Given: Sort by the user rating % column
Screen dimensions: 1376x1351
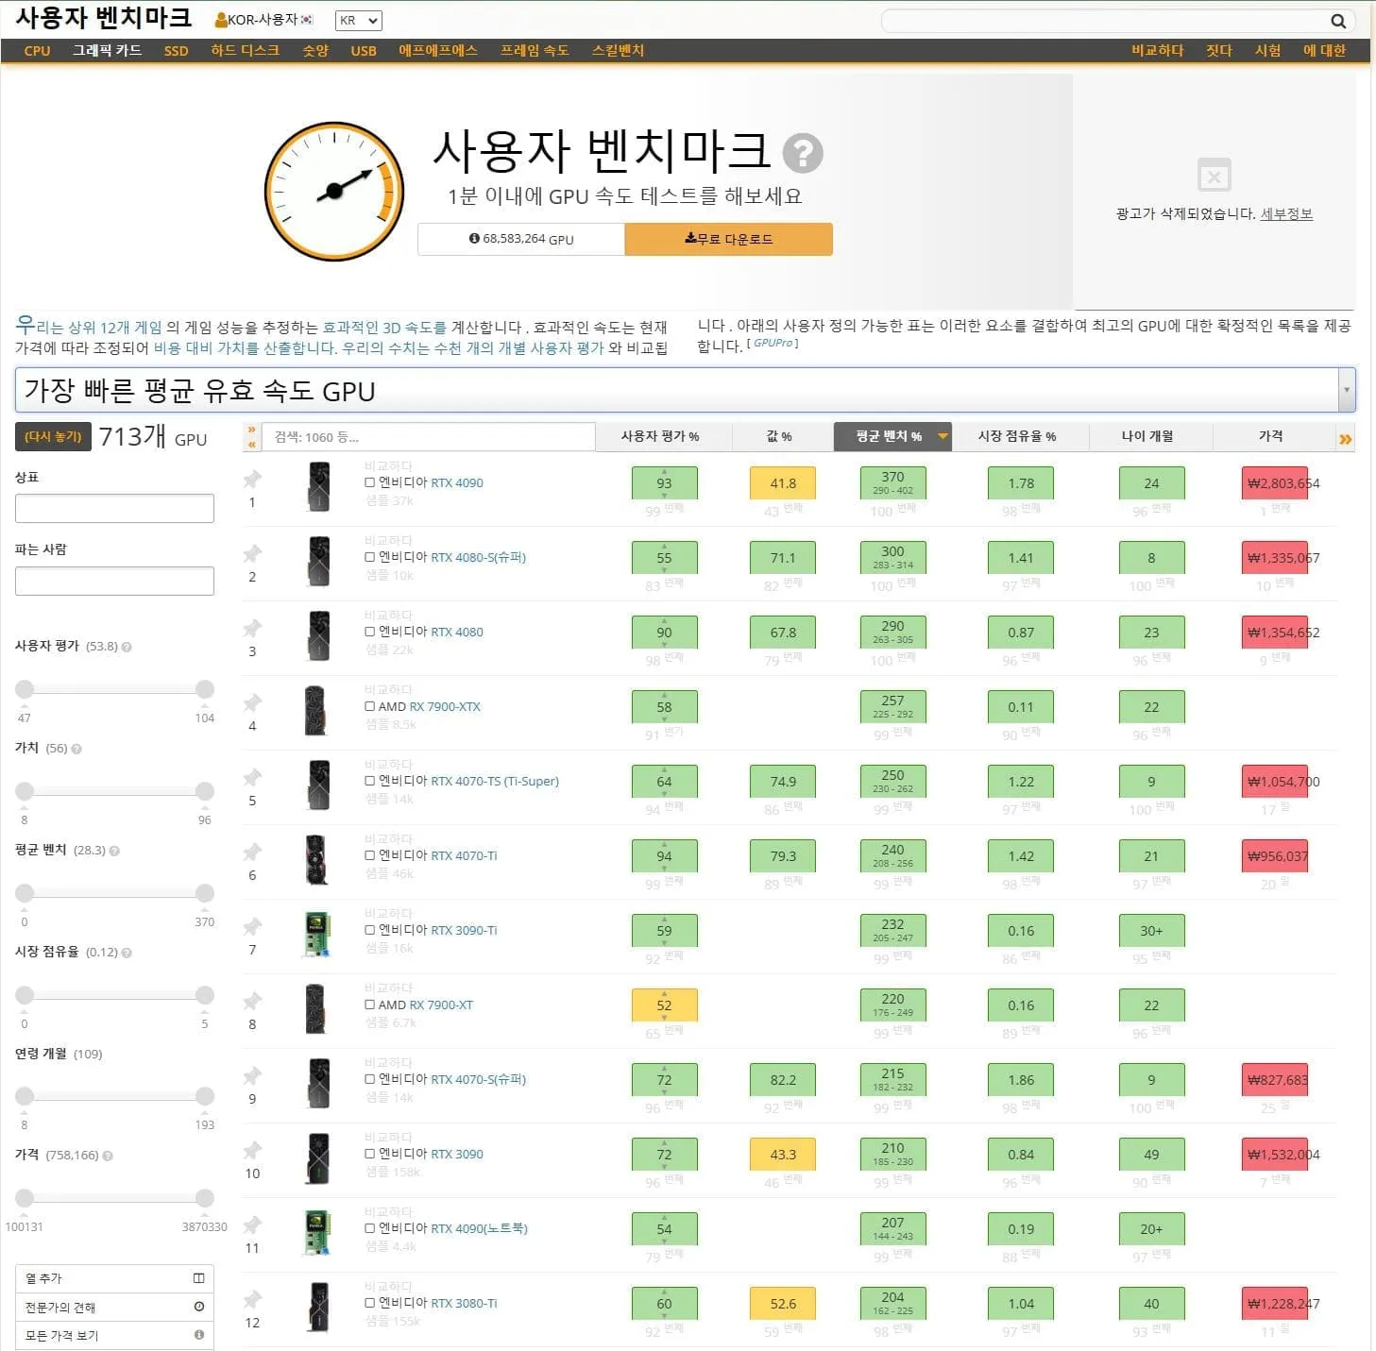Looking at the screenshot, I should point(660,436).
